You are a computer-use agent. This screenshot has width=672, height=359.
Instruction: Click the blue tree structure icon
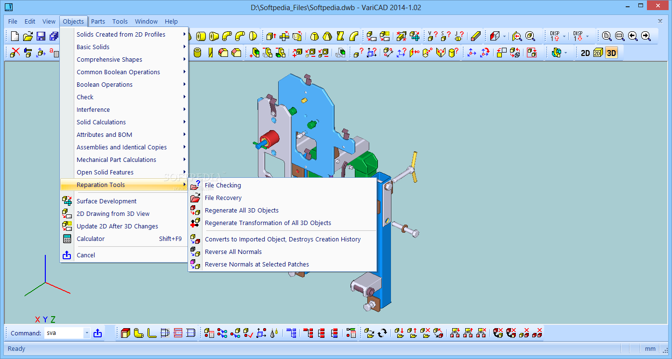pyautogui.click(x=291, y=333)
